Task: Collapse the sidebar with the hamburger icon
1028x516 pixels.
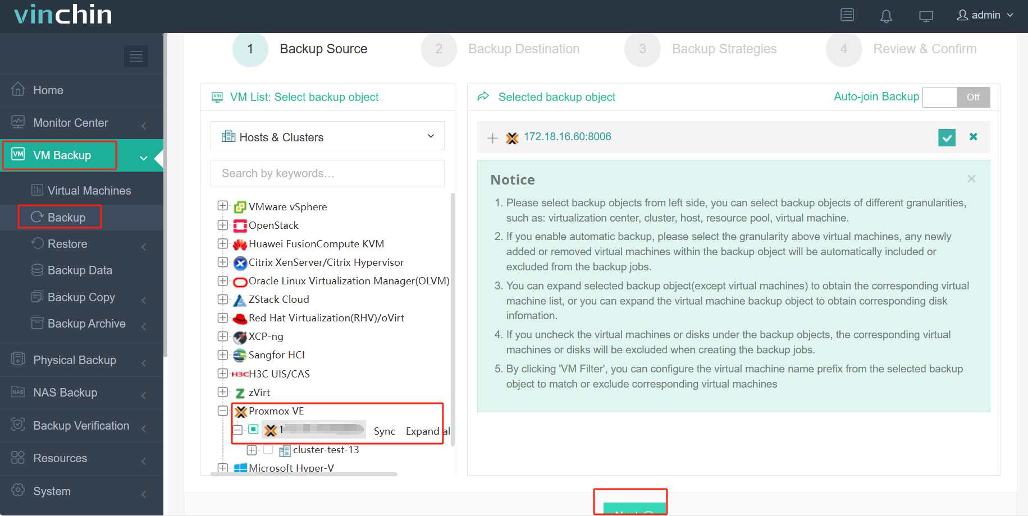Action: [x=136, y=56]
